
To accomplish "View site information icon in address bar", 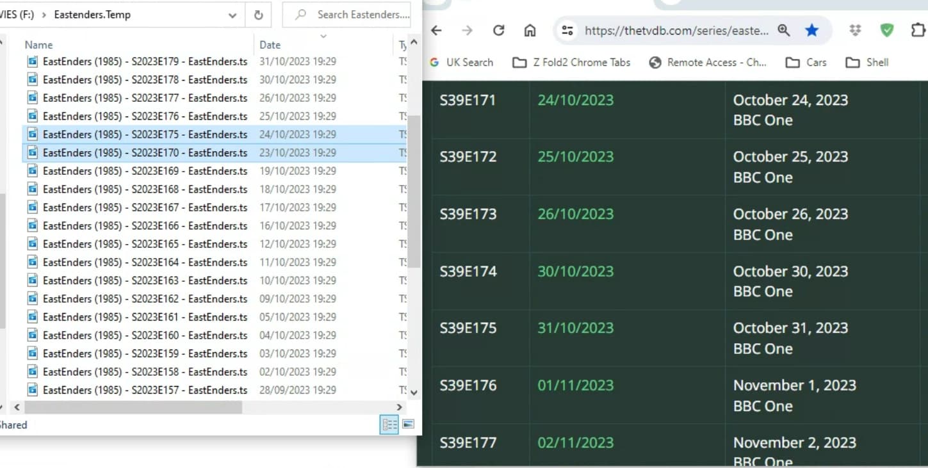I will (567, 30).
